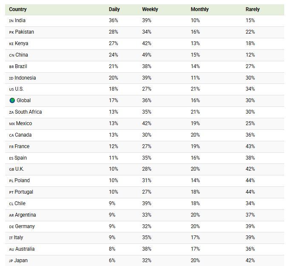Click the JP code icon beside Japan
The image size is (294, 266).
[x=11, y=261]
